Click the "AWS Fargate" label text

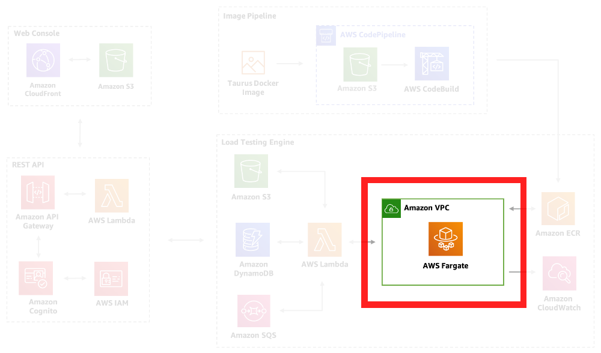pyautogui.click(x=445, y=266)
